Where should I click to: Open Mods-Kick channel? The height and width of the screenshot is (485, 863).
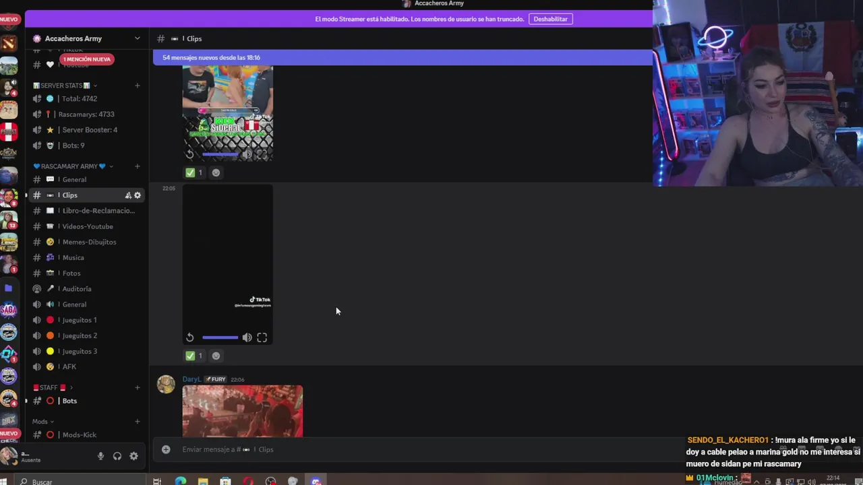coord(87,435)
